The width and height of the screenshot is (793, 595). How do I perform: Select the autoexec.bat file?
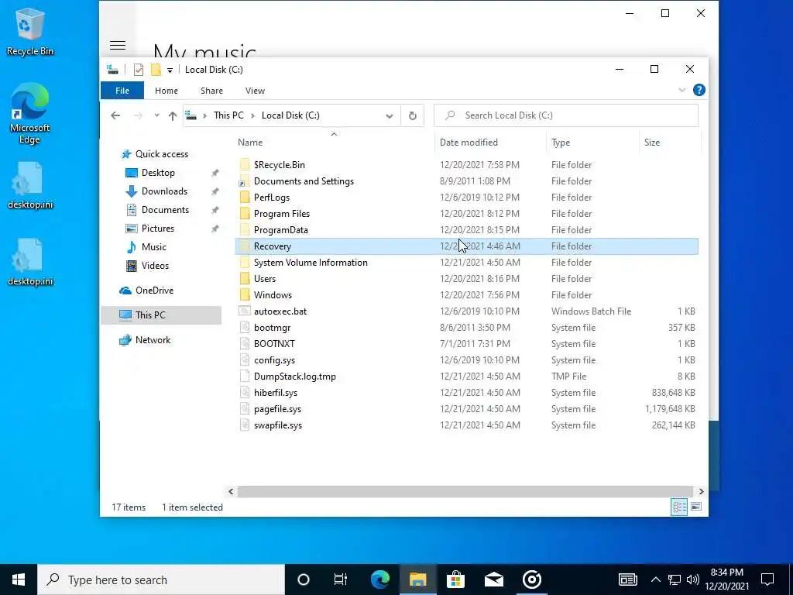[280, 311]
